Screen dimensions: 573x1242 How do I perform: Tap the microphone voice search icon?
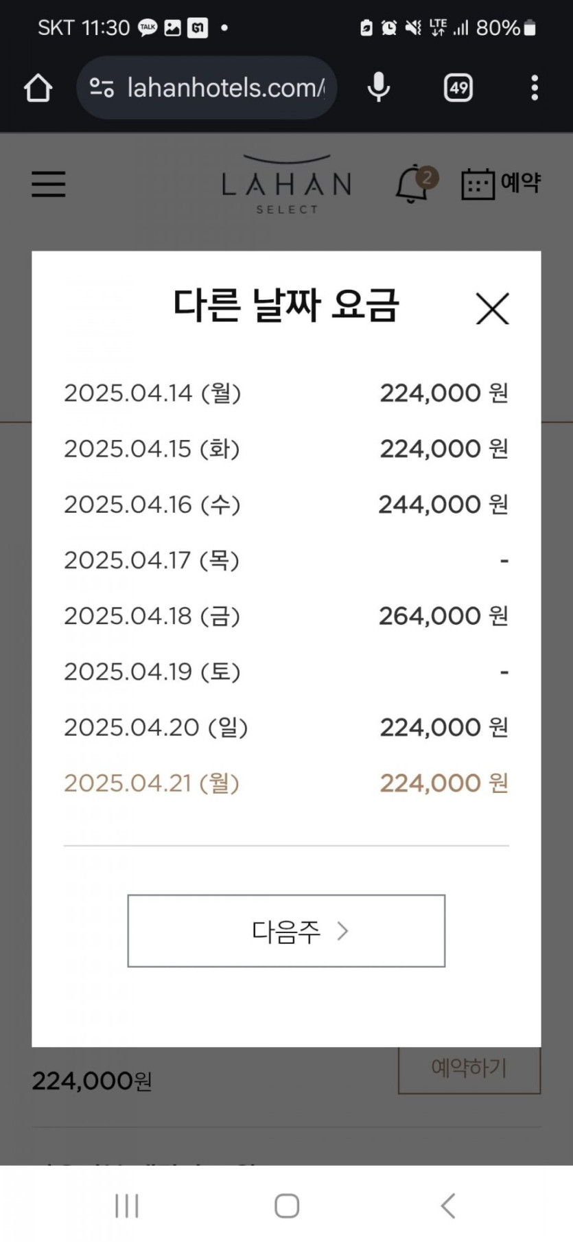378,88
